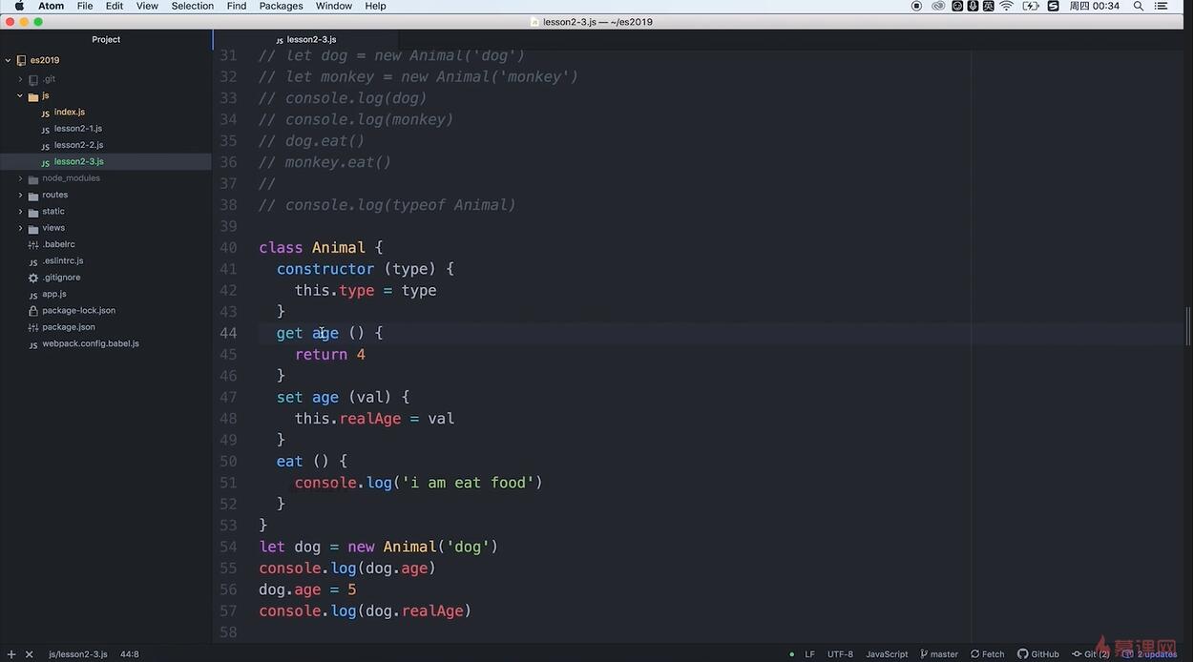The image size is (1194, 662).
Task: Select lesson2-3.js in the tree
Action: [x=77, y=161]
